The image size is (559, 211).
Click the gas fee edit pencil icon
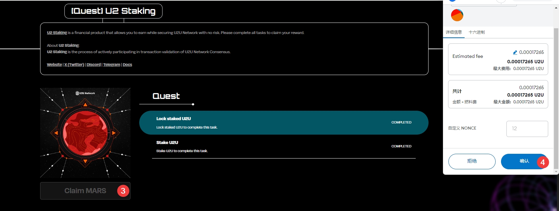515,52
